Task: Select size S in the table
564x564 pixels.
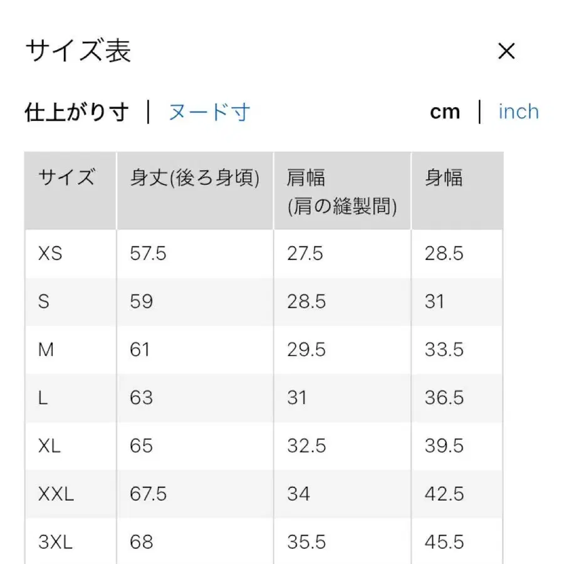Action: 44,302
